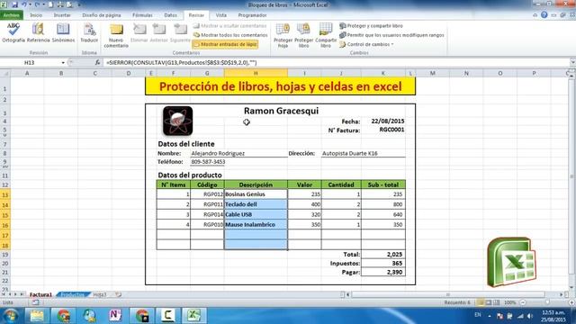Click the Excel help question mark icon

click(544, 15)
